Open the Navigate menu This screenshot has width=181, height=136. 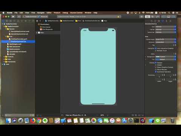click(x=41, y=13)
